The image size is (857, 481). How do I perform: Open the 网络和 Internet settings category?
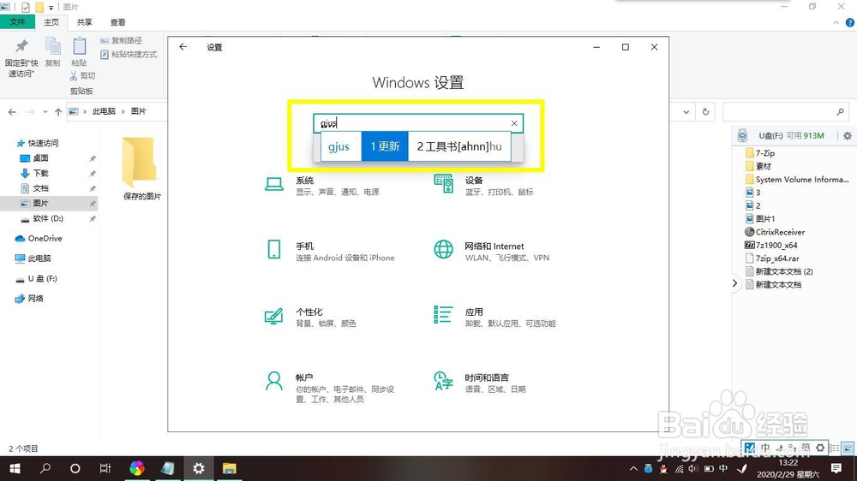click(491, 251)
